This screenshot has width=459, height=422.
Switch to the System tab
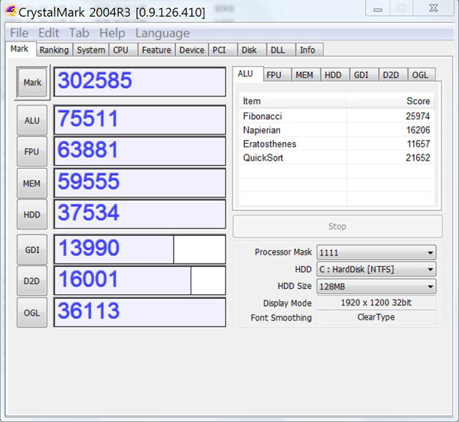[x=91, y=50]
